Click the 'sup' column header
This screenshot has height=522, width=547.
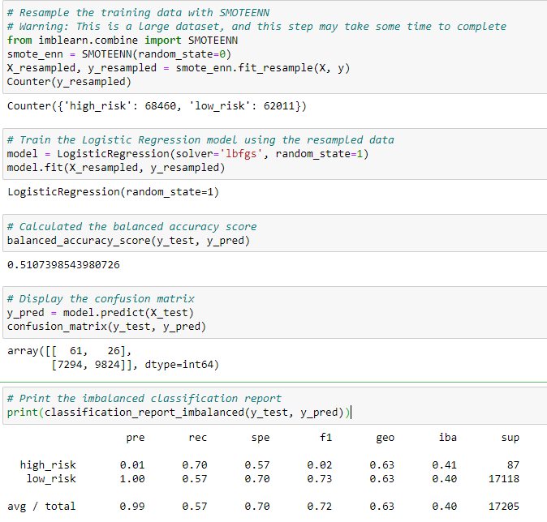(510, 438)
